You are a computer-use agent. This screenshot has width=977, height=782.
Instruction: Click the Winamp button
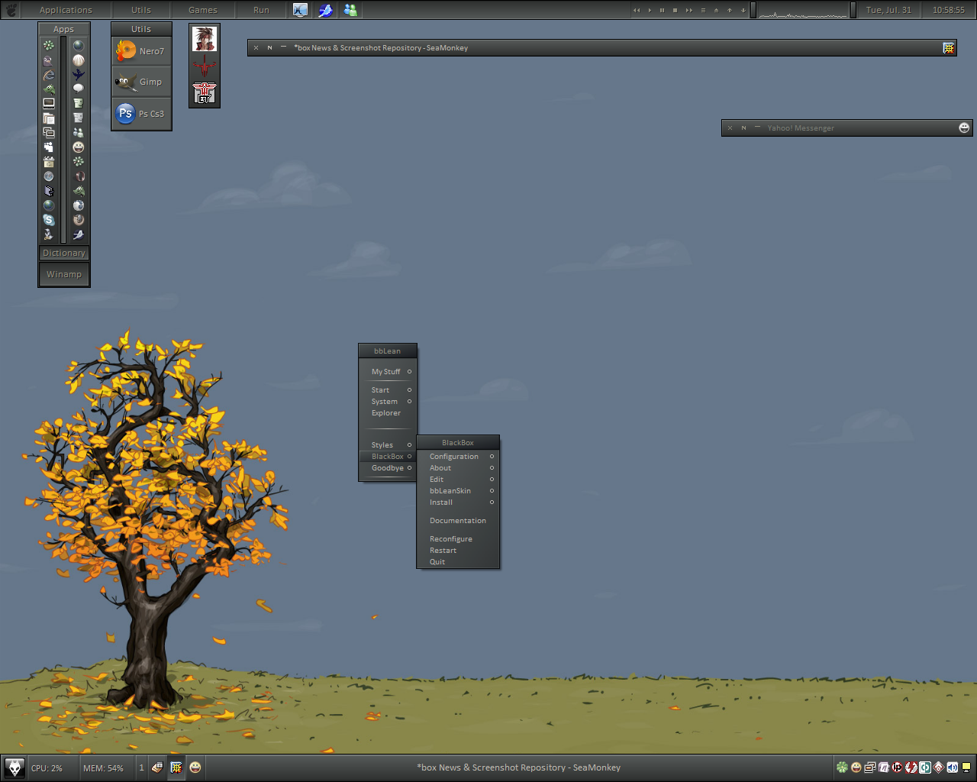click(64, 274)
